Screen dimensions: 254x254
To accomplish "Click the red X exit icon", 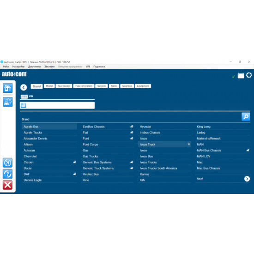I will pos(7,185).
